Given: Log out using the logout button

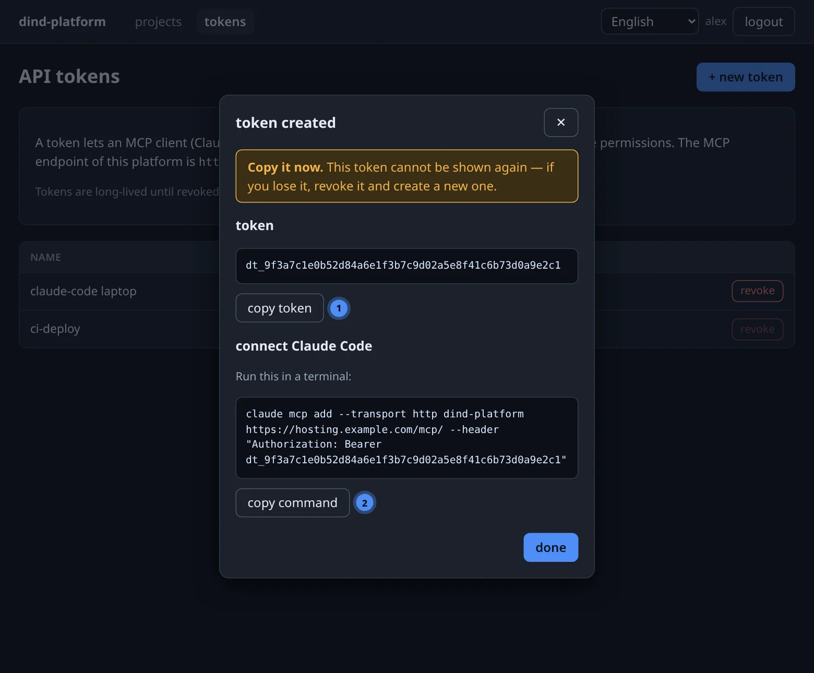Looking at the screenshot, I should coord(763,22).
